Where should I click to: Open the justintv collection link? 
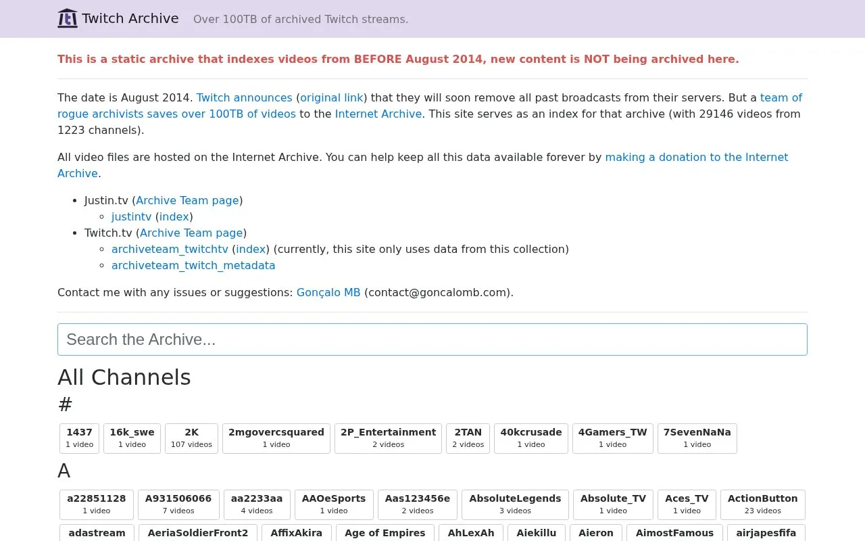click(132, 216)
